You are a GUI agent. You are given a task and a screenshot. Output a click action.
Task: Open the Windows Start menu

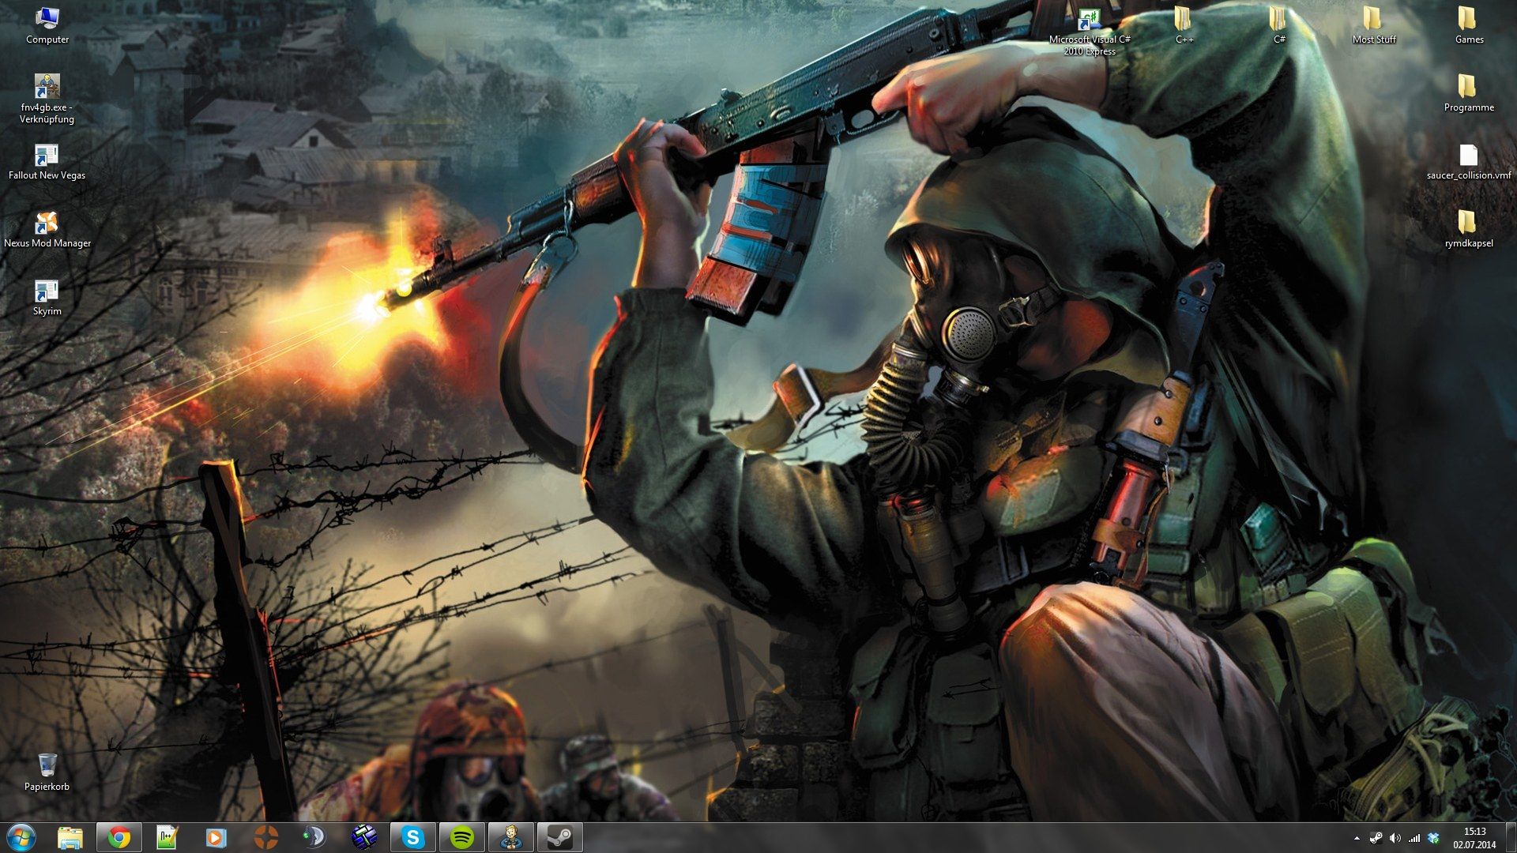pos(21,837)
